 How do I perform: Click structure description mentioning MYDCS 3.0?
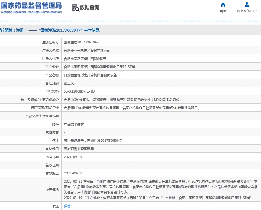pos(123,100)
